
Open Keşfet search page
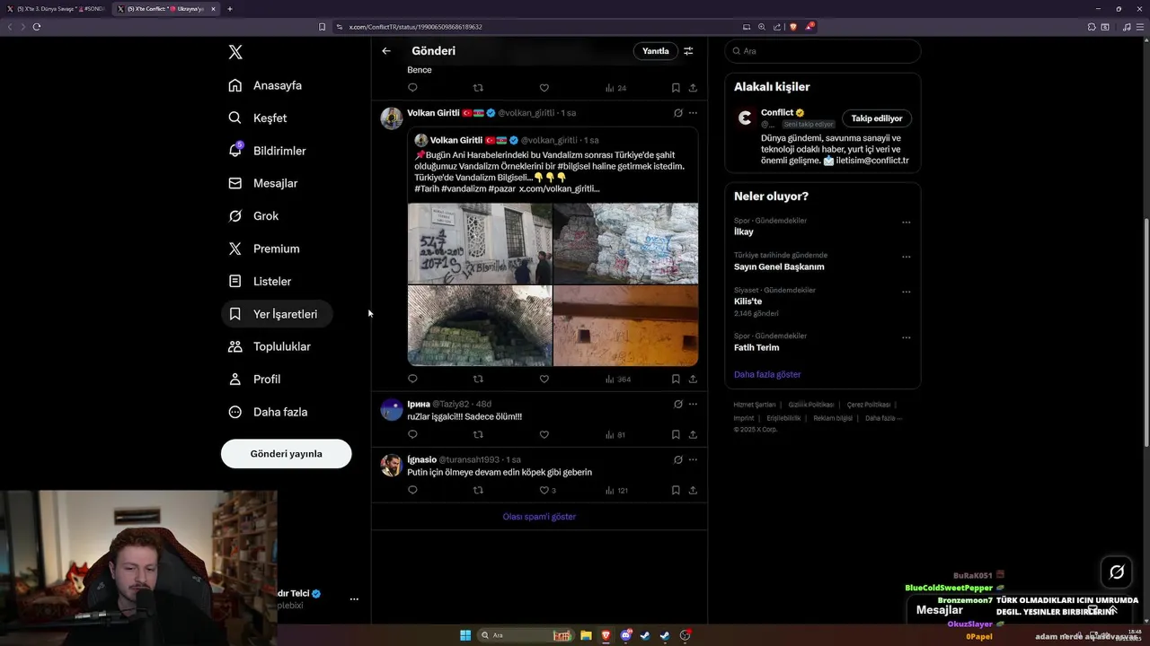click(258, 118)
